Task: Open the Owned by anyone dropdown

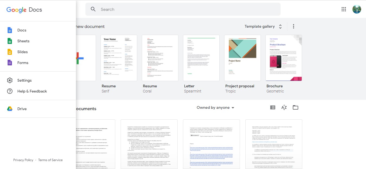Action: point(216,108)
